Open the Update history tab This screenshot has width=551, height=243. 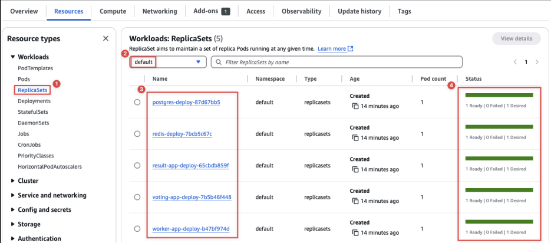coord(359,11)
